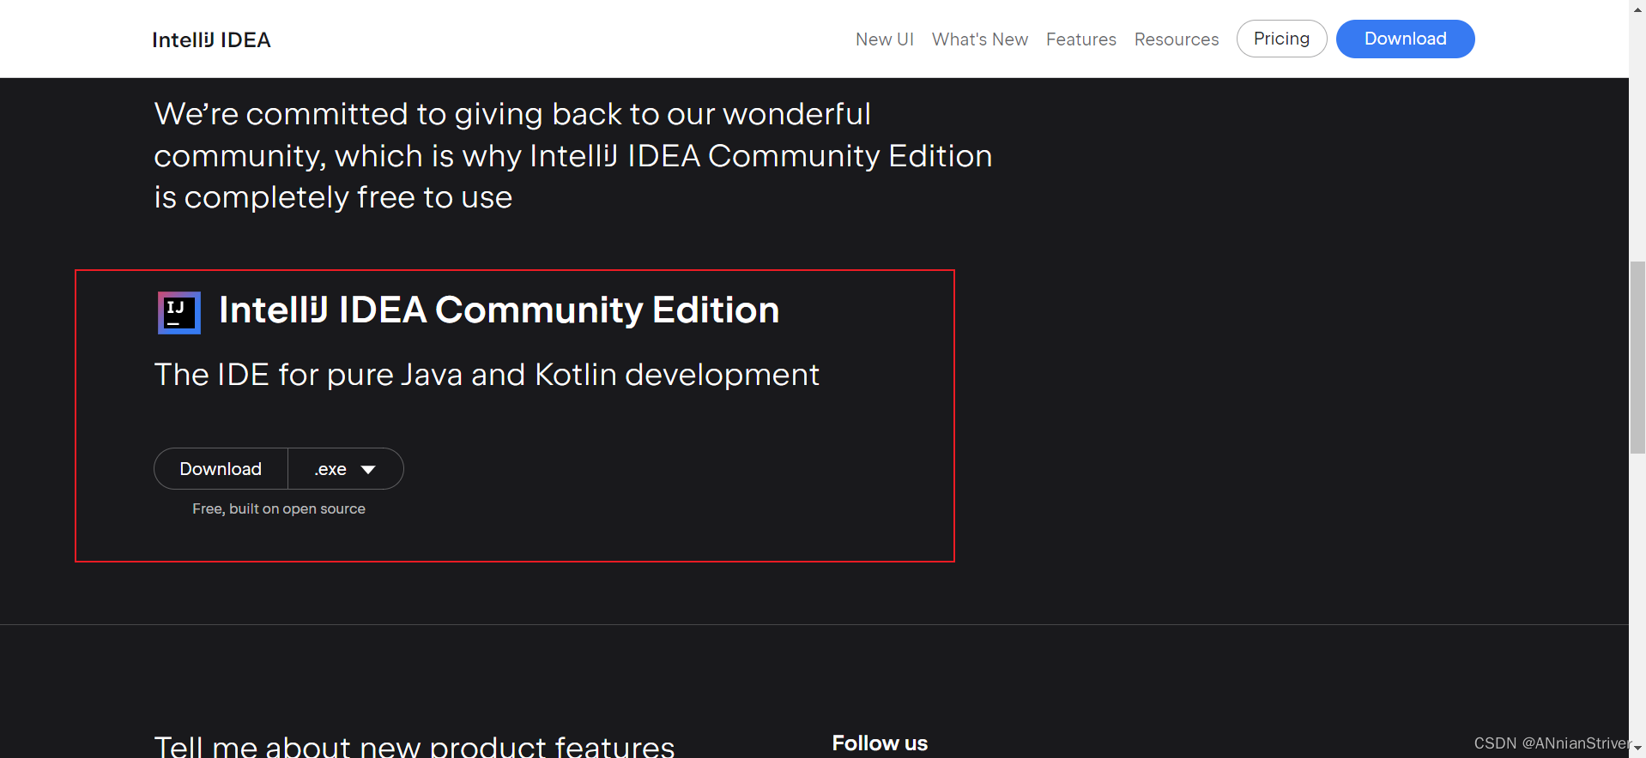Click the 'Follow us' heading
The height and width of the screenshot is (758, 1646).
pyautogui.click(x=880, y=743)
